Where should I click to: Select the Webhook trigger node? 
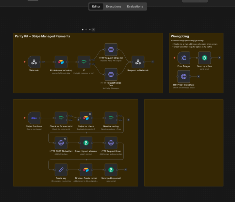click(34, 62)
